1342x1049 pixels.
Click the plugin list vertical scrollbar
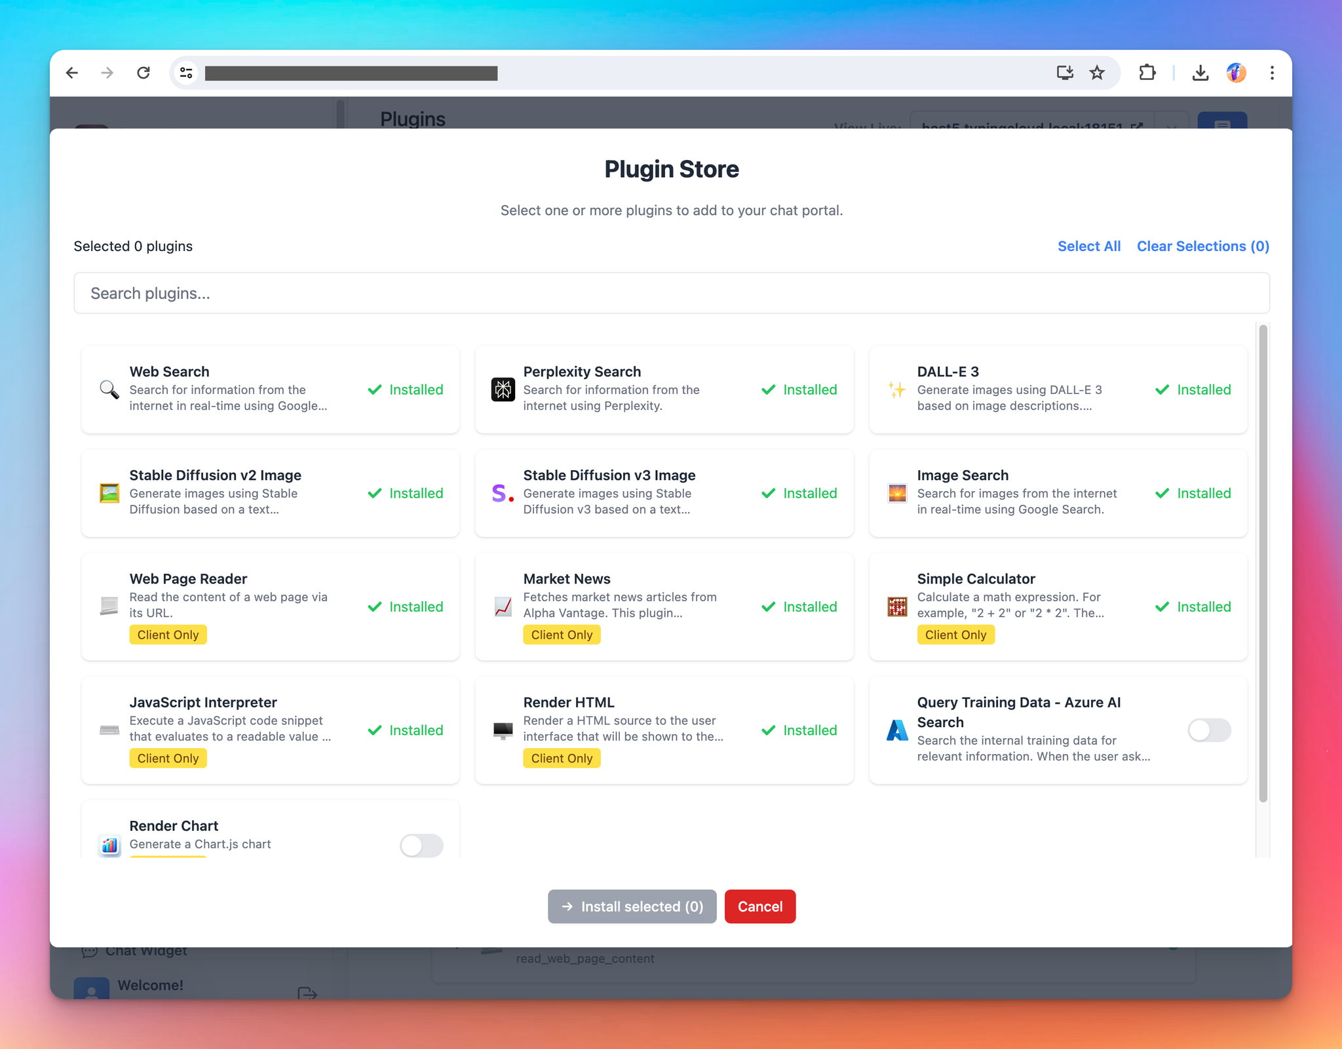[x=1263, y=564]
